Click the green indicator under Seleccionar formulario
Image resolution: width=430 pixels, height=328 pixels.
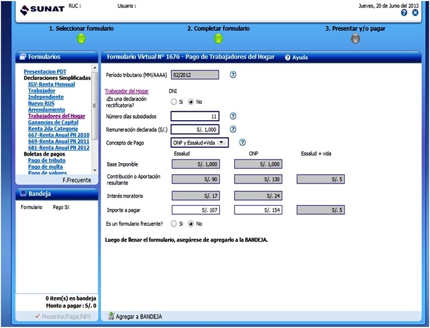click(81, 39)
